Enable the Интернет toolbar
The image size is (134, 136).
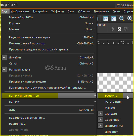[115, 132]
